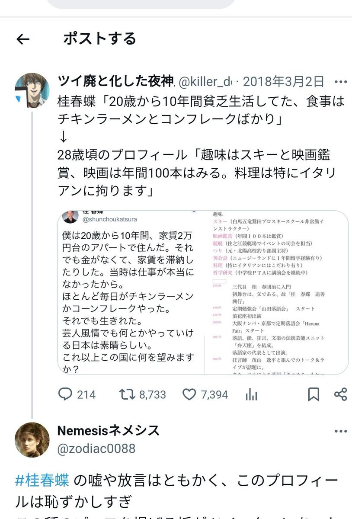
Task: Open more options for 夜神 post
Action: pos(341,81)
